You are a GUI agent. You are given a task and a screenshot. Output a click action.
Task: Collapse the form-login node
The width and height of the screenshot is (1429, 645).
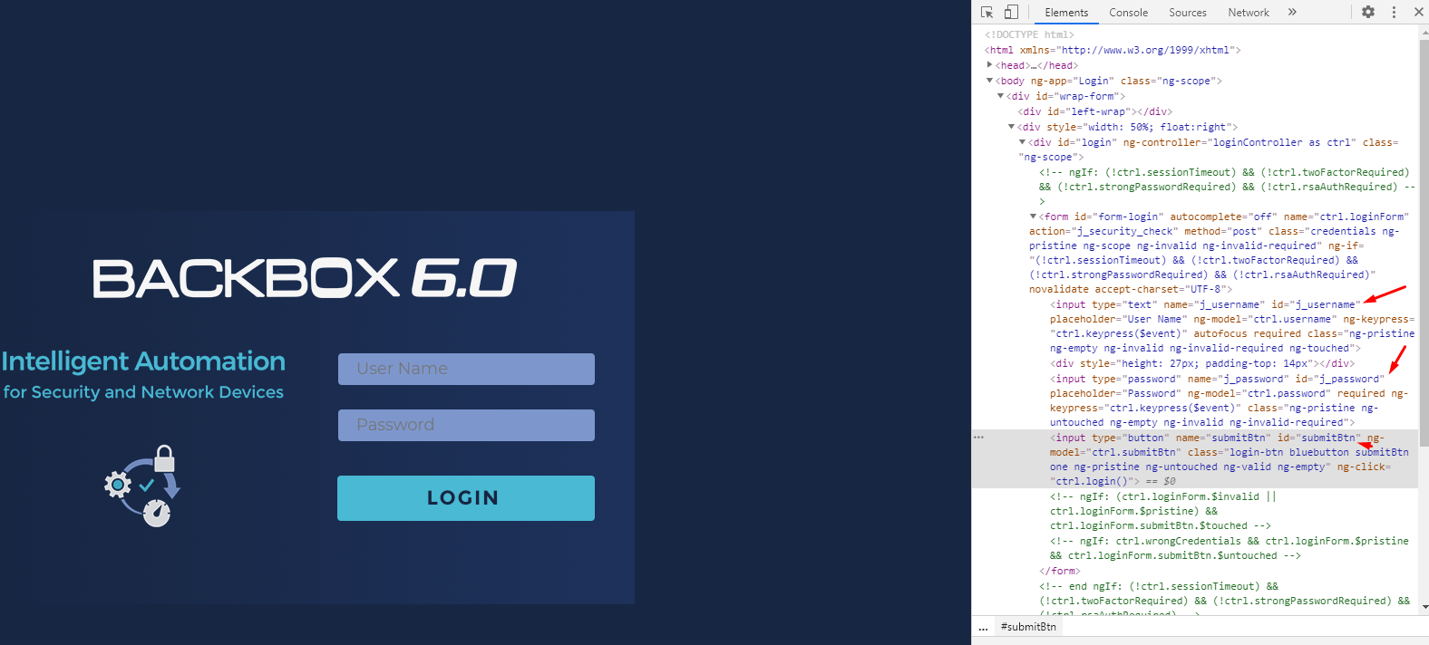tap(1034, 217)
